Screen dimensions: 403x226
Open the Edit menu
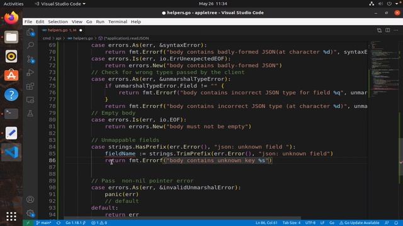pyautogui.click(x=40, y=22)
